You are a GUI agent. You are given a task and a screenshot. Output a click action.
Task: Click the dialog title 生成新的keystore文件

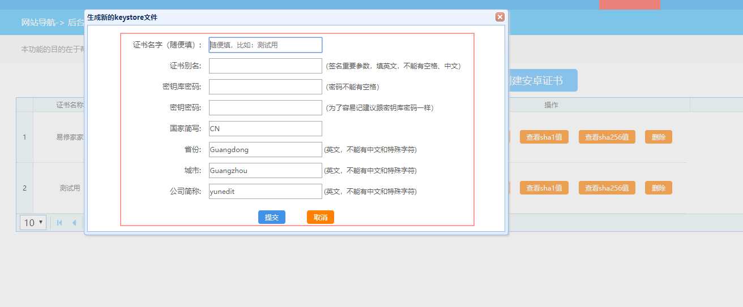coord(122,18)
